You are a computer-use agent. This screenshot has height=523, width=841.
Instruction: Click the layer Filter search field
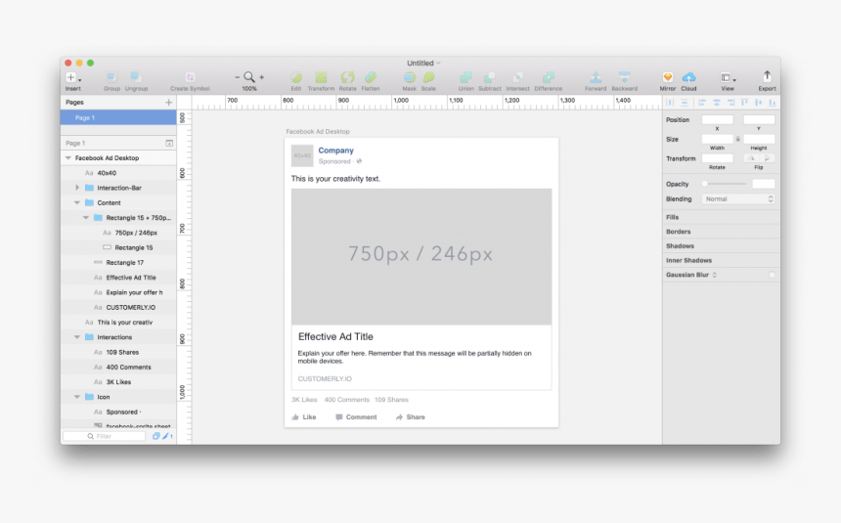(x=105, y=436)
